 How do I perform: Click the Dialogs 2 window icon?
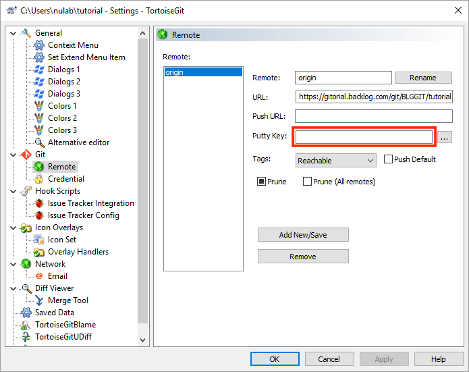pos(39,82)
